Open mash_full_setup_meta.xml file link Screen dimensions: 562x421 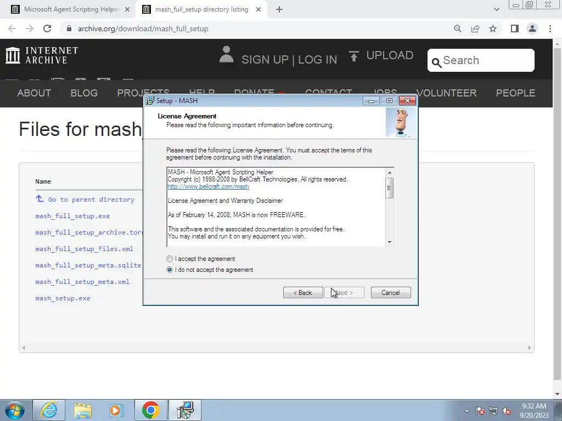tap(82, 282)
